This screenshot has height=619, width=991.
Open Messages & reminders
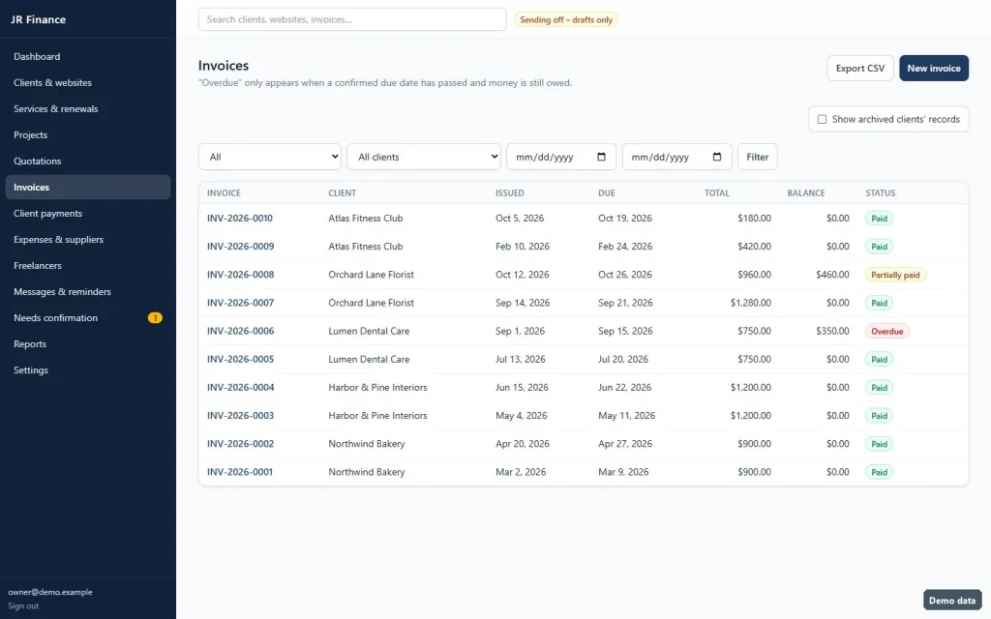pyautogui.click(x=88, y=292)
